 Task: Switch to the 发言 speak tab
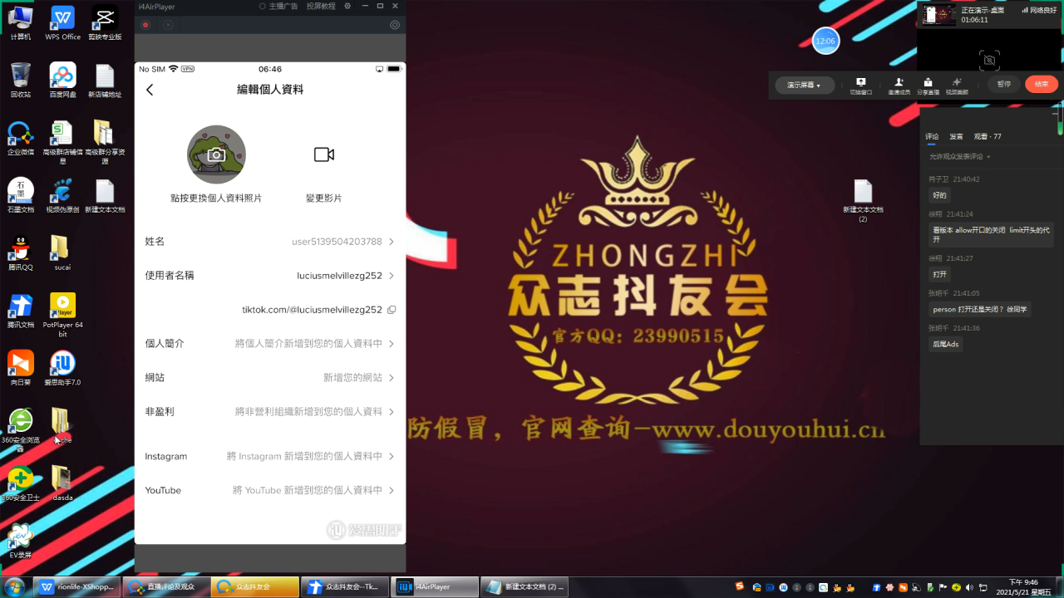tap(956, 136)
